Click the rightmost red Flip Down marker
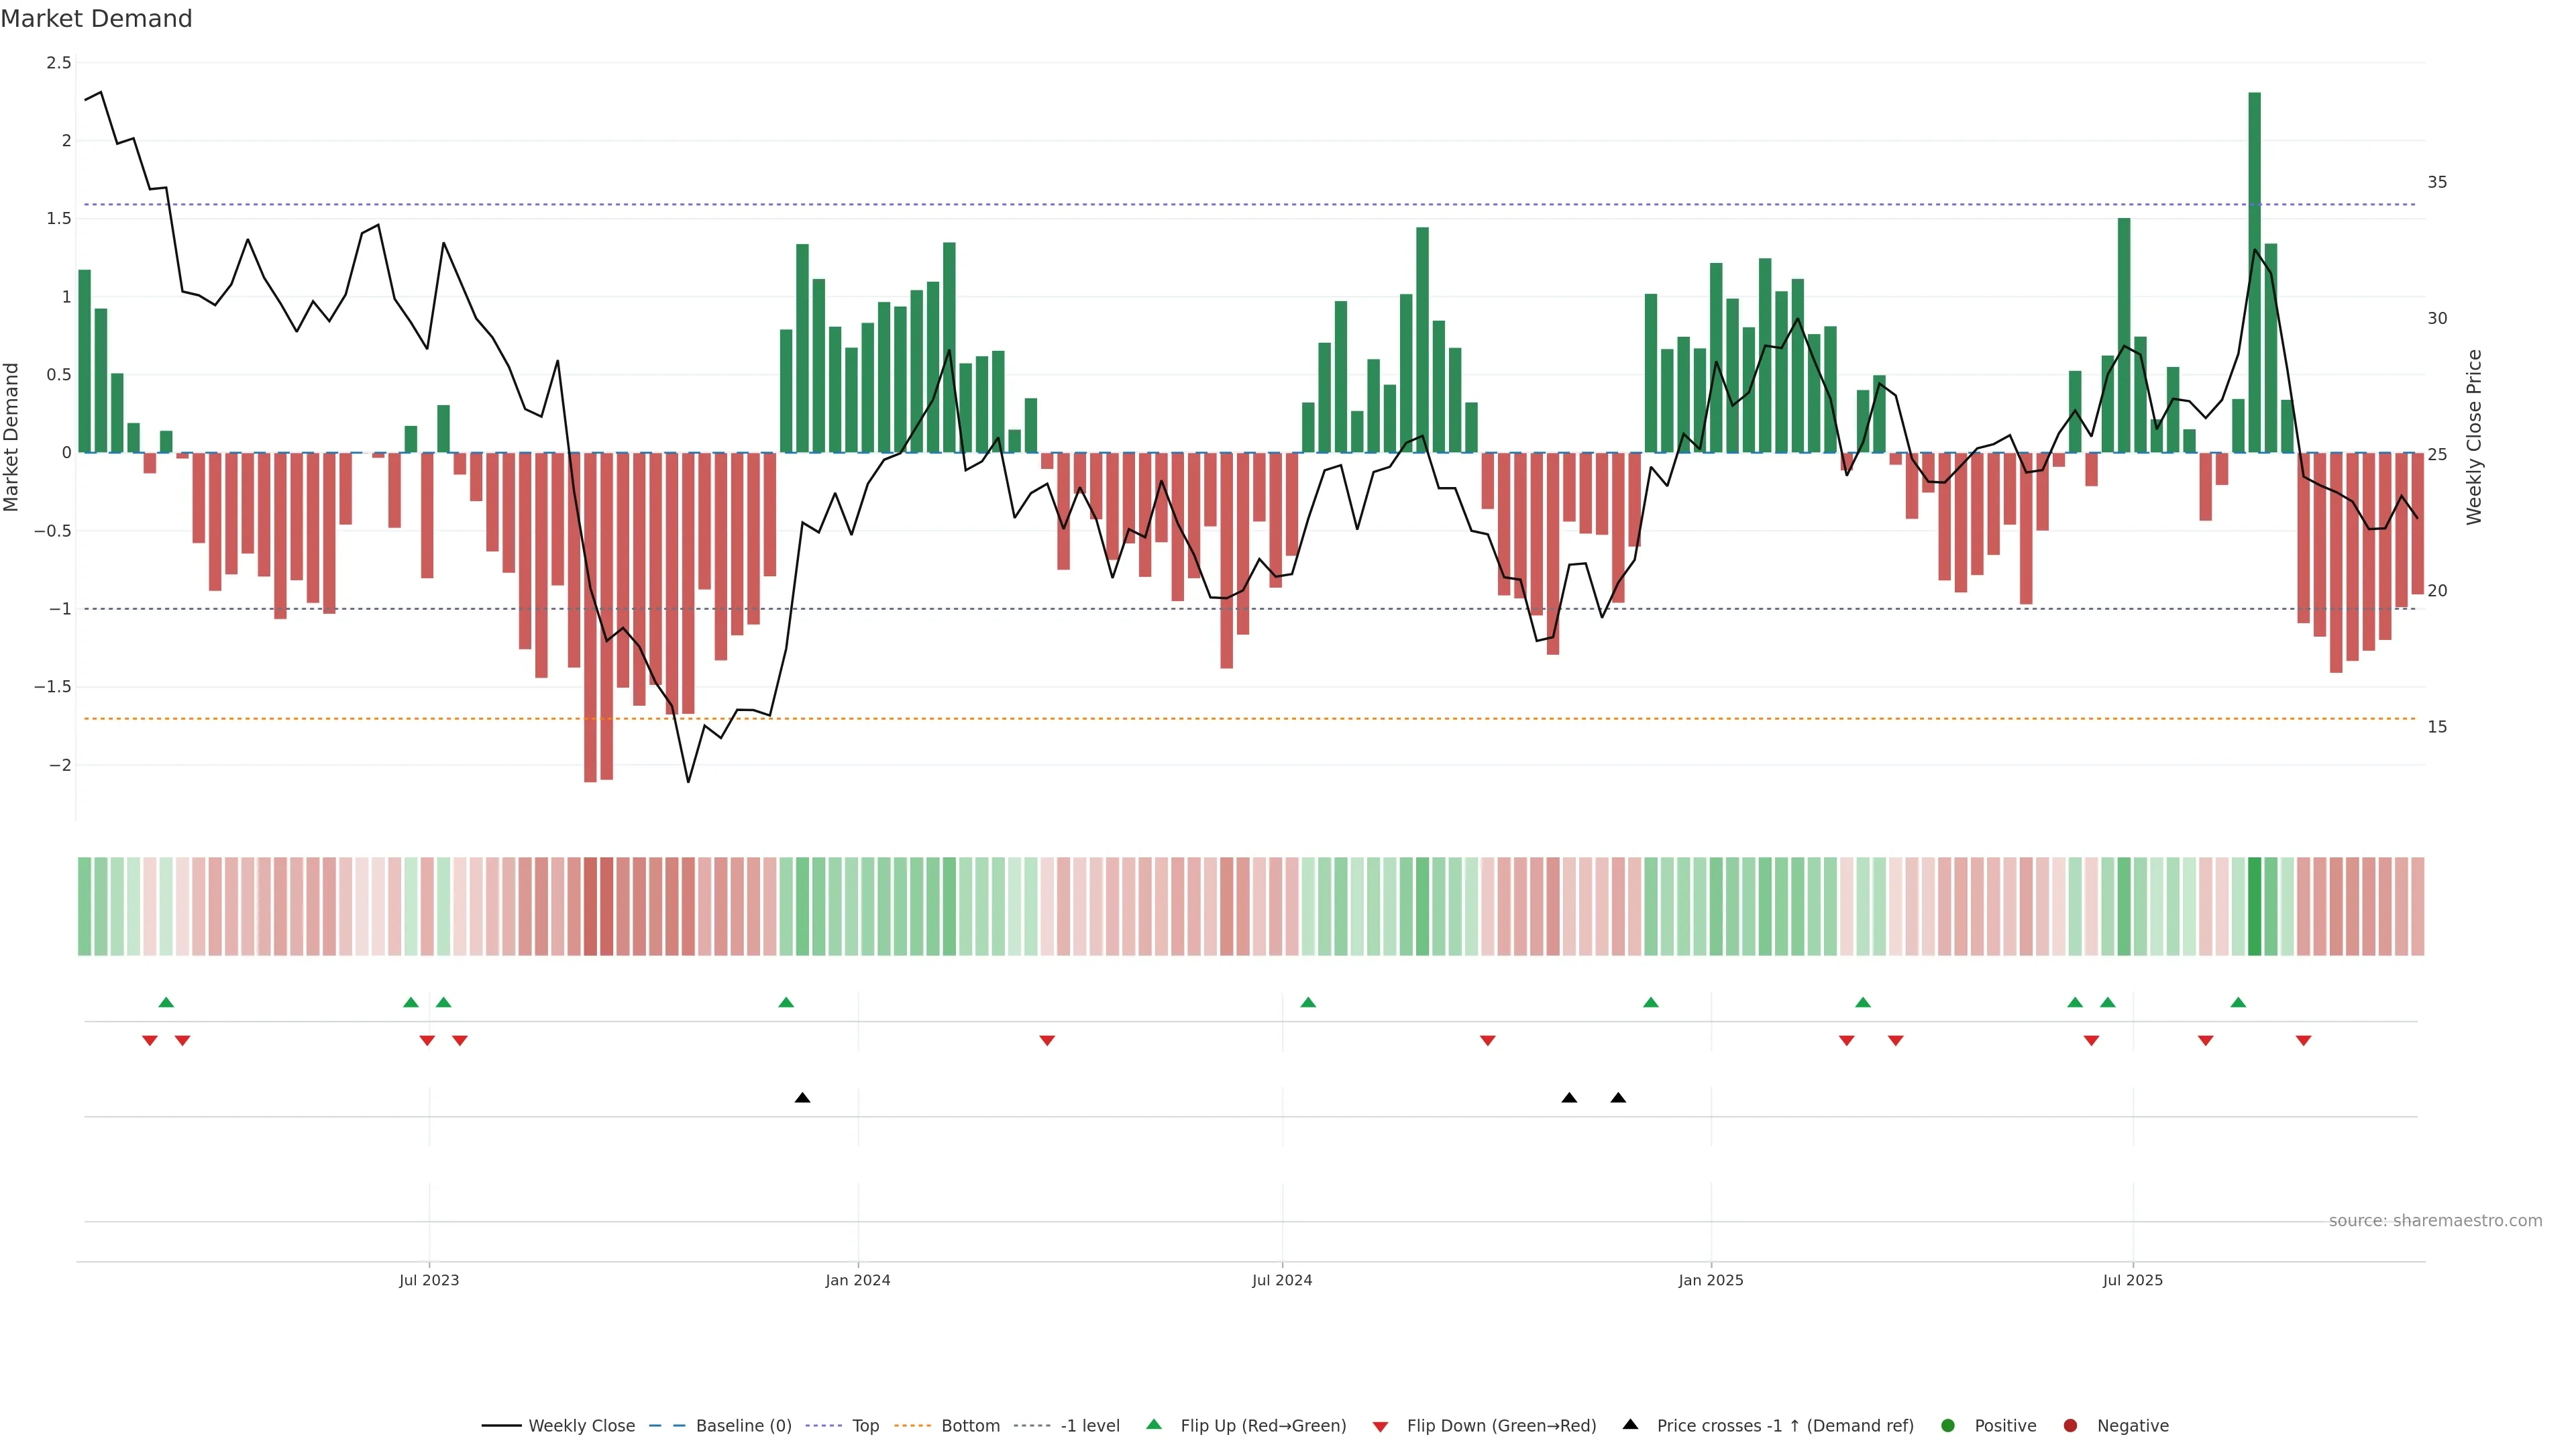 2303,1041
